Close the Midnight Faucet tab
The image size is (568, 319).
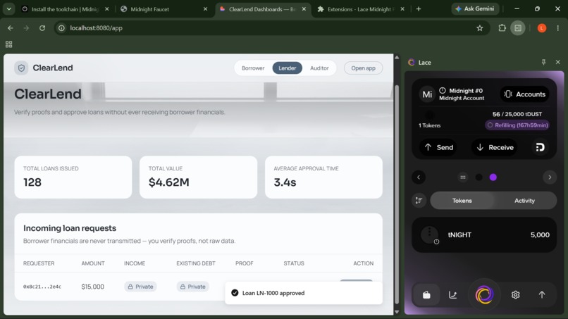point(205,9)
